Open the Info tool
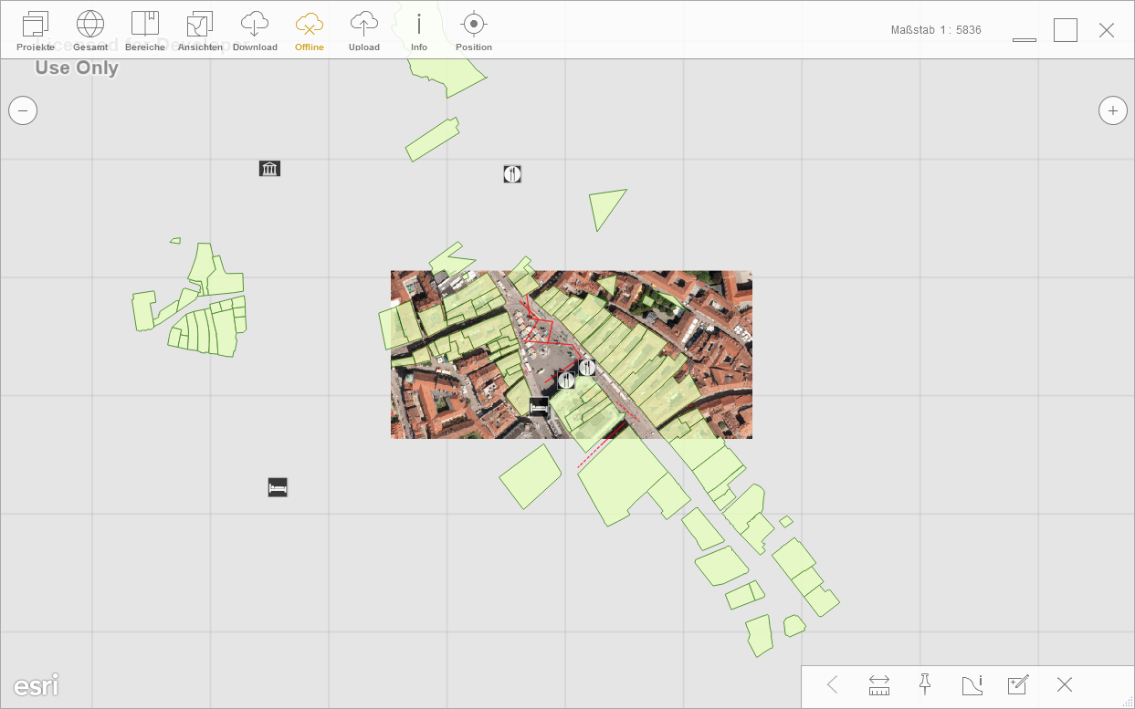Viewport: 1135px width, 709px height. click(x=419, y=30)
